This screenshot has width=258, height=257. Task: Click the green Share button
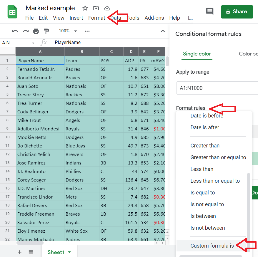pos(237,12)
